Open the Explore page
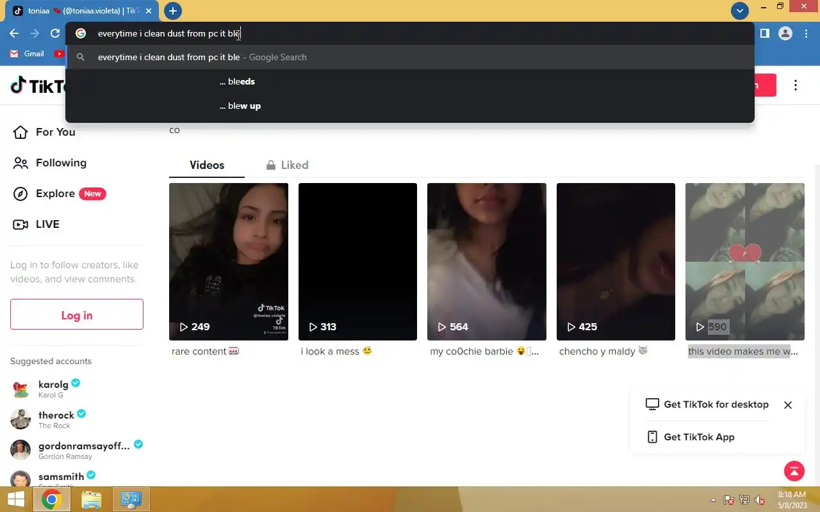The image size is (820, 512). tap(59, 193)
